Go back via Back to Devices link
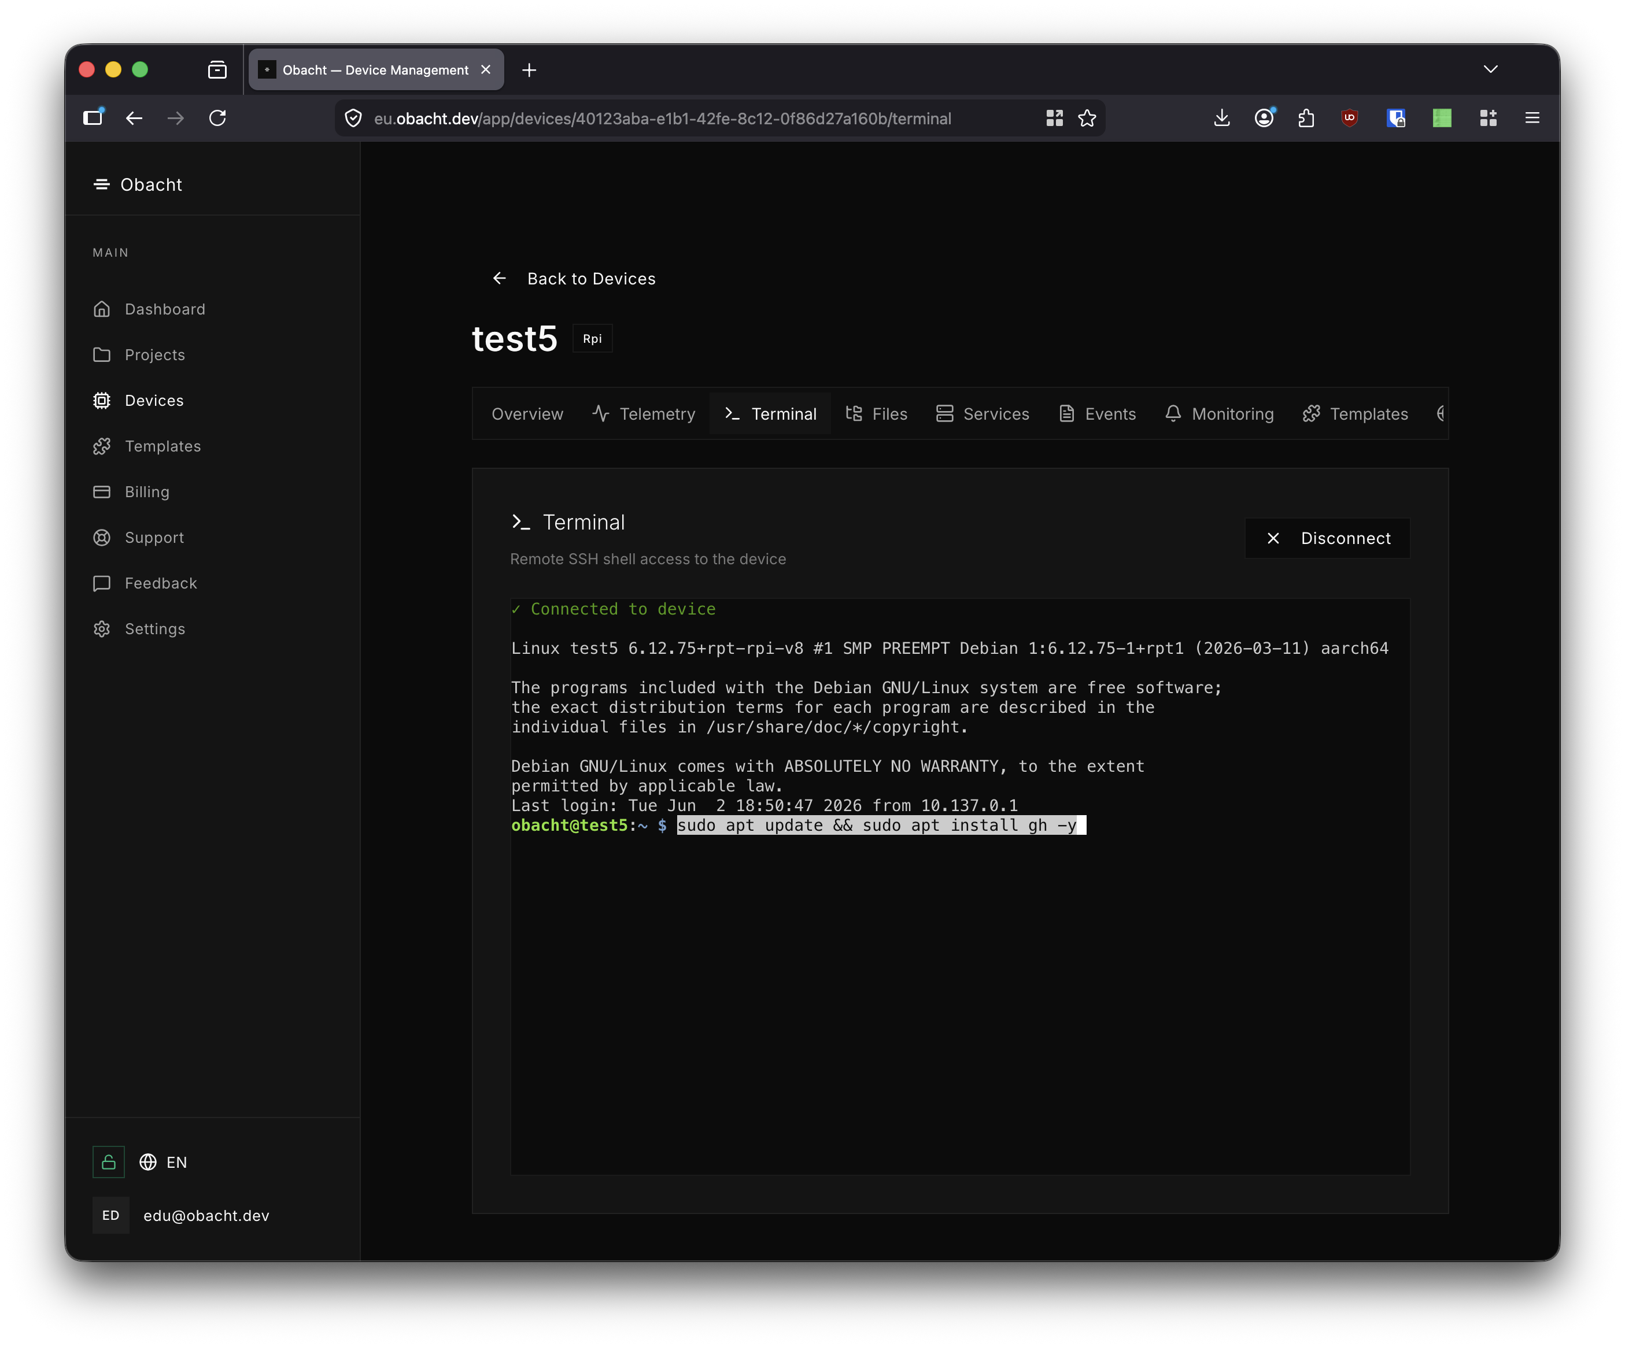1625x1347 pixels. coord(574,279)
